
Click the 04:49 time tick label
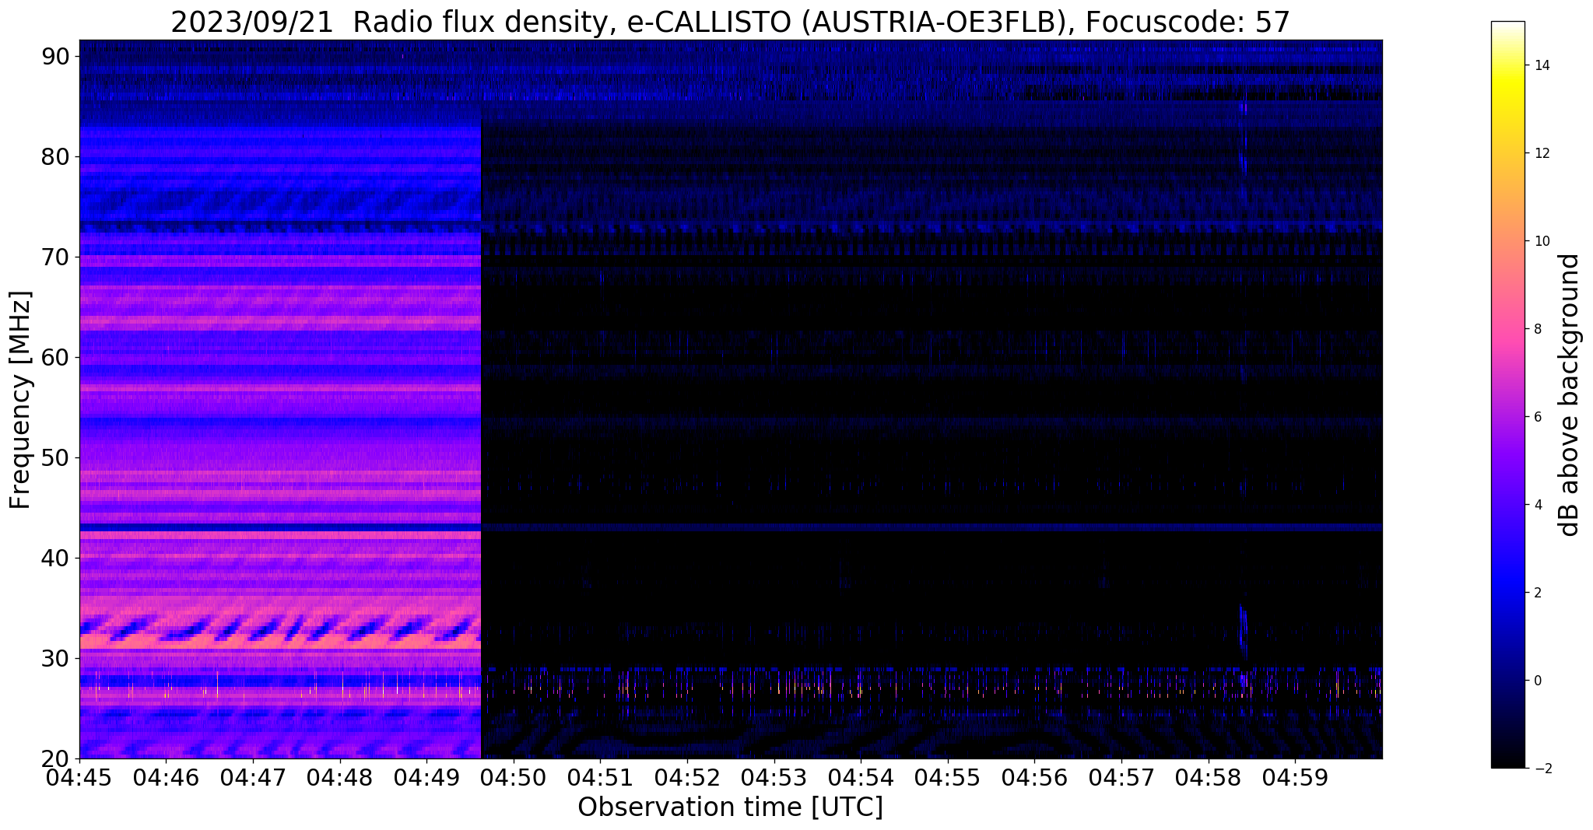[426, 777]
